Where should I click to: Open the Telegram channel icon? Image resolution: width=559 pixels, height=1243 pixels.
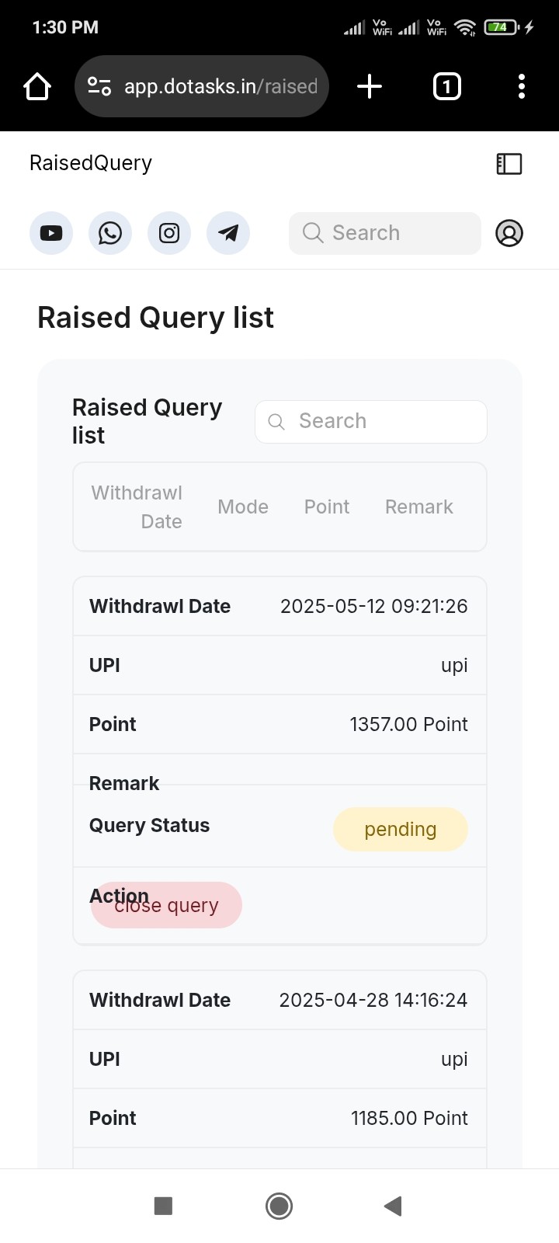pos(228,233)
